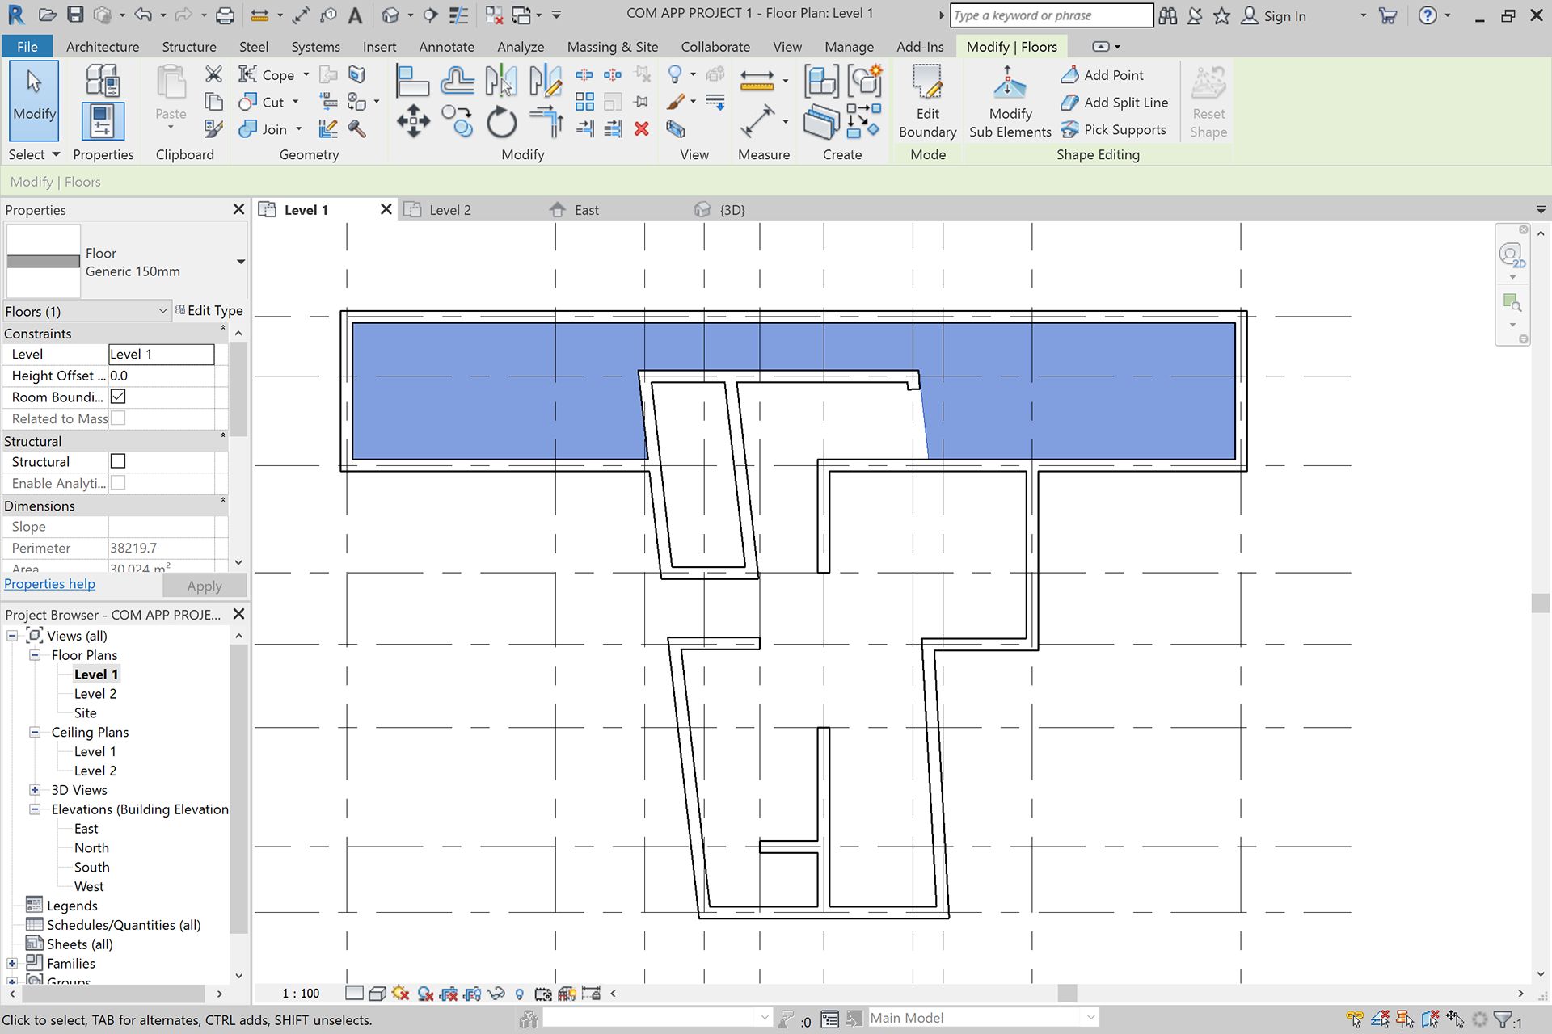Select the Rotate tool
The height and width of the screenshot is (1034, 1552).
coord(501,122)
